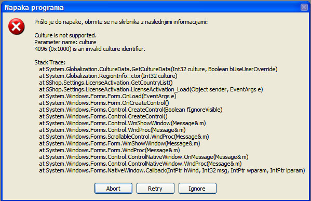This screenshot has height=201, width=311.
Task: Click the 'Stack Trace:' label
Action: pyautogui.click(x=50, y=62)
